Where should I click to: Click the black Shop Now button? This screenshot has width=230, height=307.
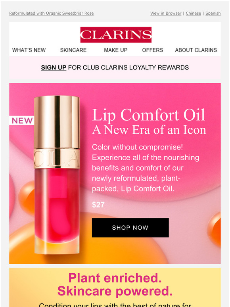coord(130,228)
